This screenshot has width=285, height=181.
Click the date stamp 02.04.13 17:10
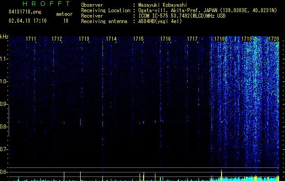pyautogui.click(x=28, y=21)
